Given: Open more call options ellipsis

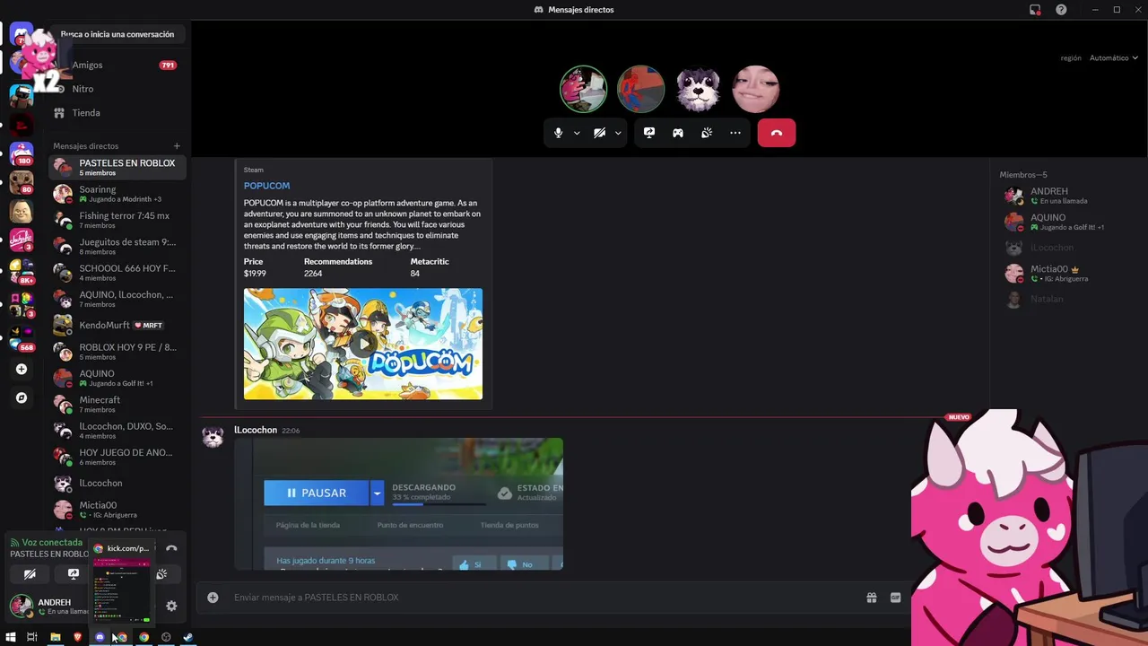Looking at the screenshot, I should point(735,133).
